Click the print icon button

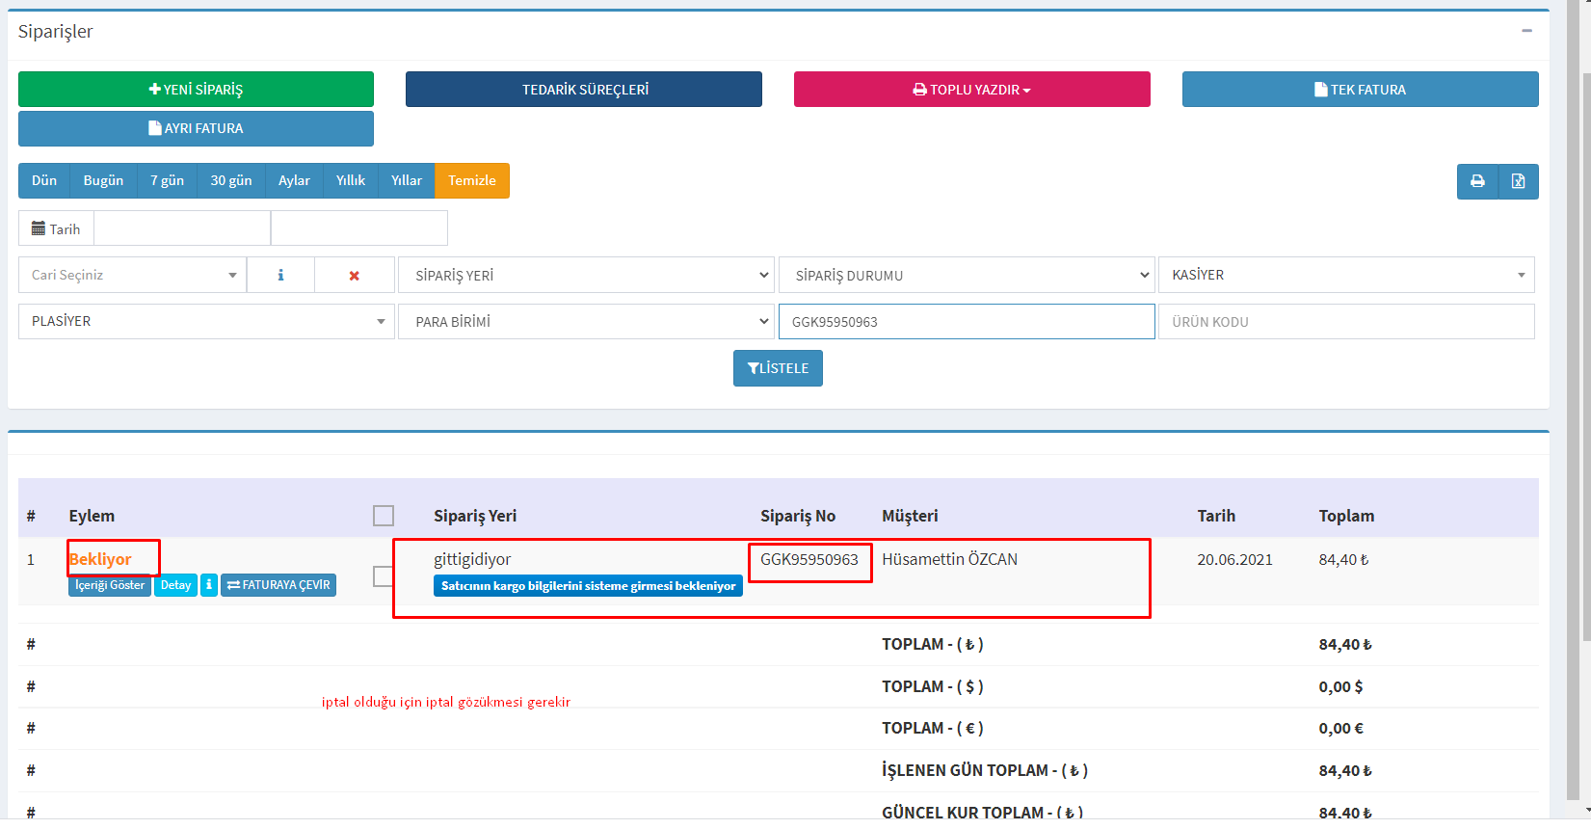(1477, 181)
